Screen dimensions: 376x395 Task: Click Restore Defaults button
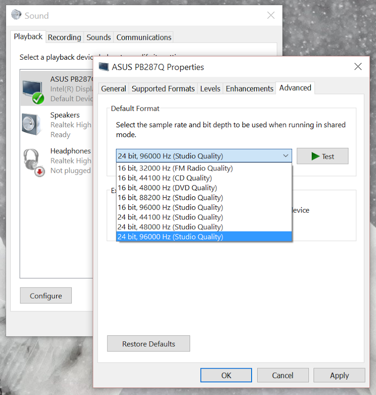click(148, 344)
